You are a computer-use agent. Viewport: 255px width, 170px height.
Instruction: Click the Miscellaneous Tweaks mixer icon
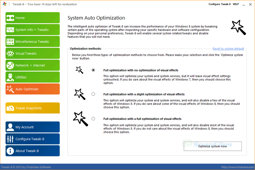point(10,42)
